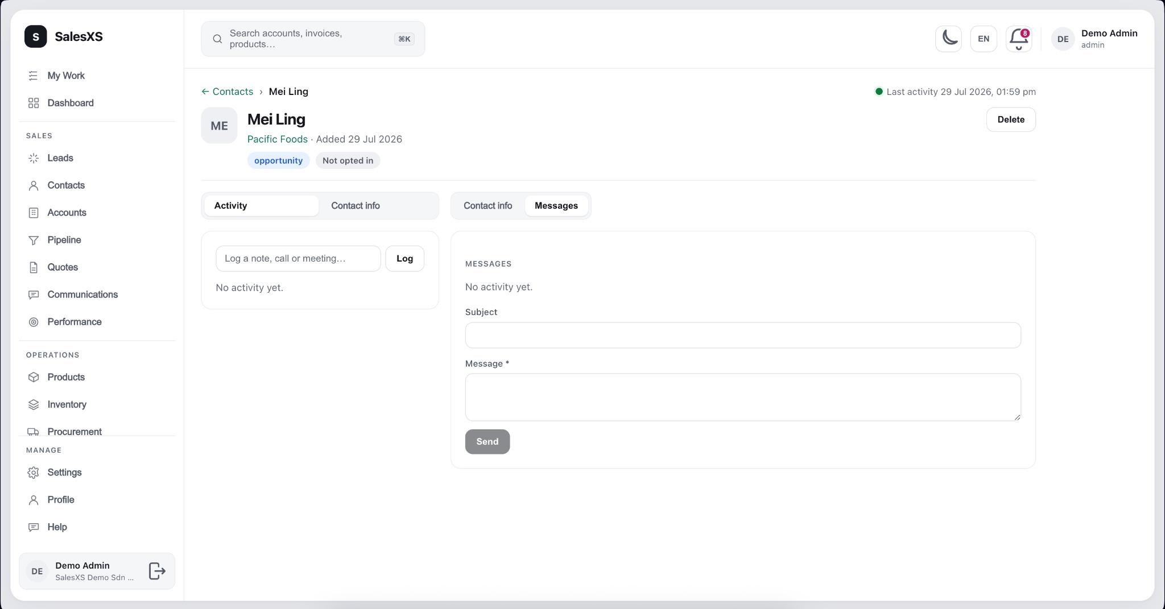Open the Leads sidebar icon
This screenshot has width=1165, height=609.
[x=34, y=158]
